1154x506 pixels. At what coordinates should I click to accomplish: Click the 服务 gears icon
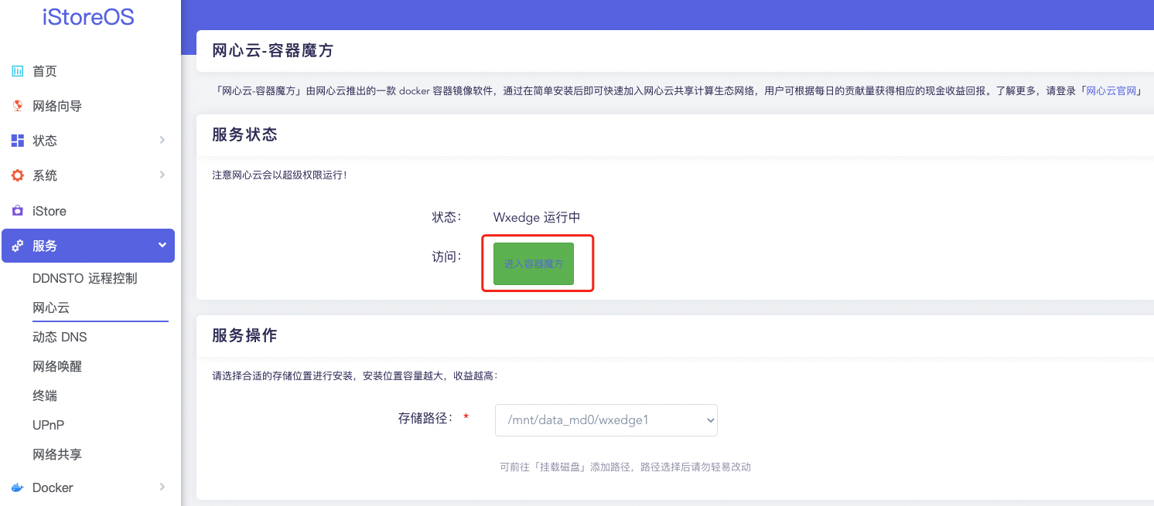pyautogui.click(x=17, y=246)
